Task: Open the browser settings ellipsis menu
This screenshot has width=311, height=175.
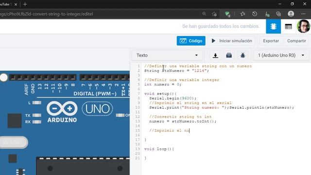Action: 303,14
